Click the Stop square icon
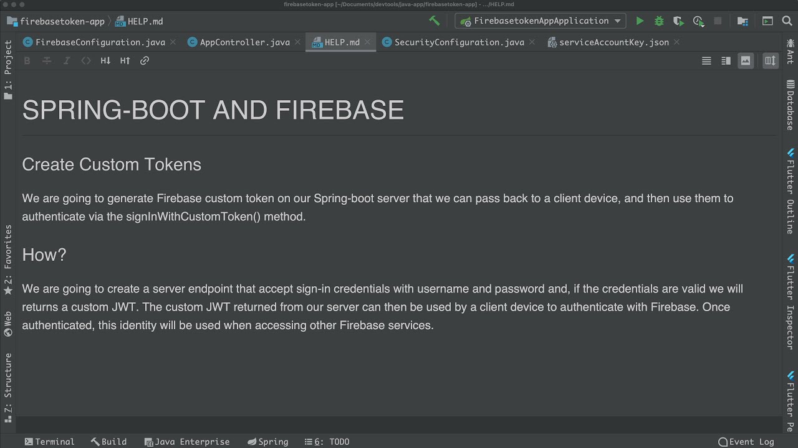Viewport: 798px width, 448px height. (718, 21)
